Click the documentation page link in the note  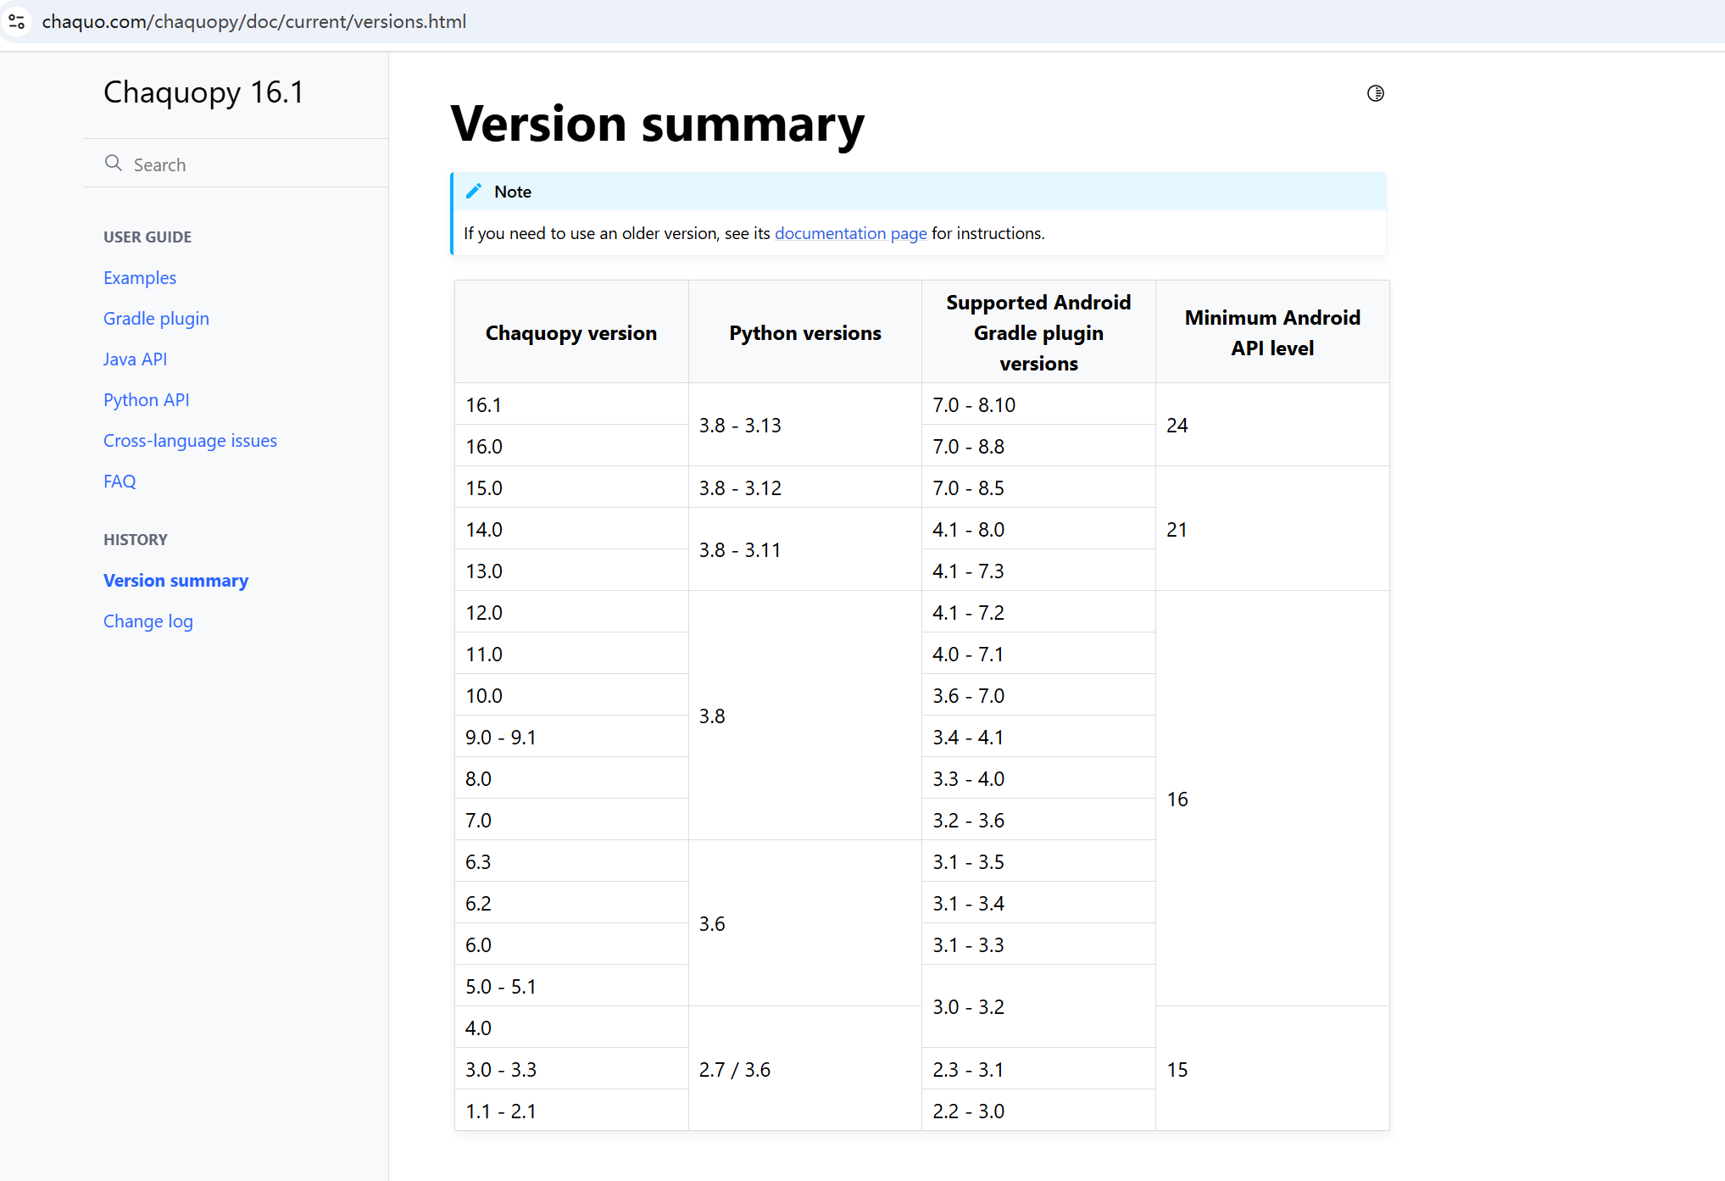[x=850, y=233]
